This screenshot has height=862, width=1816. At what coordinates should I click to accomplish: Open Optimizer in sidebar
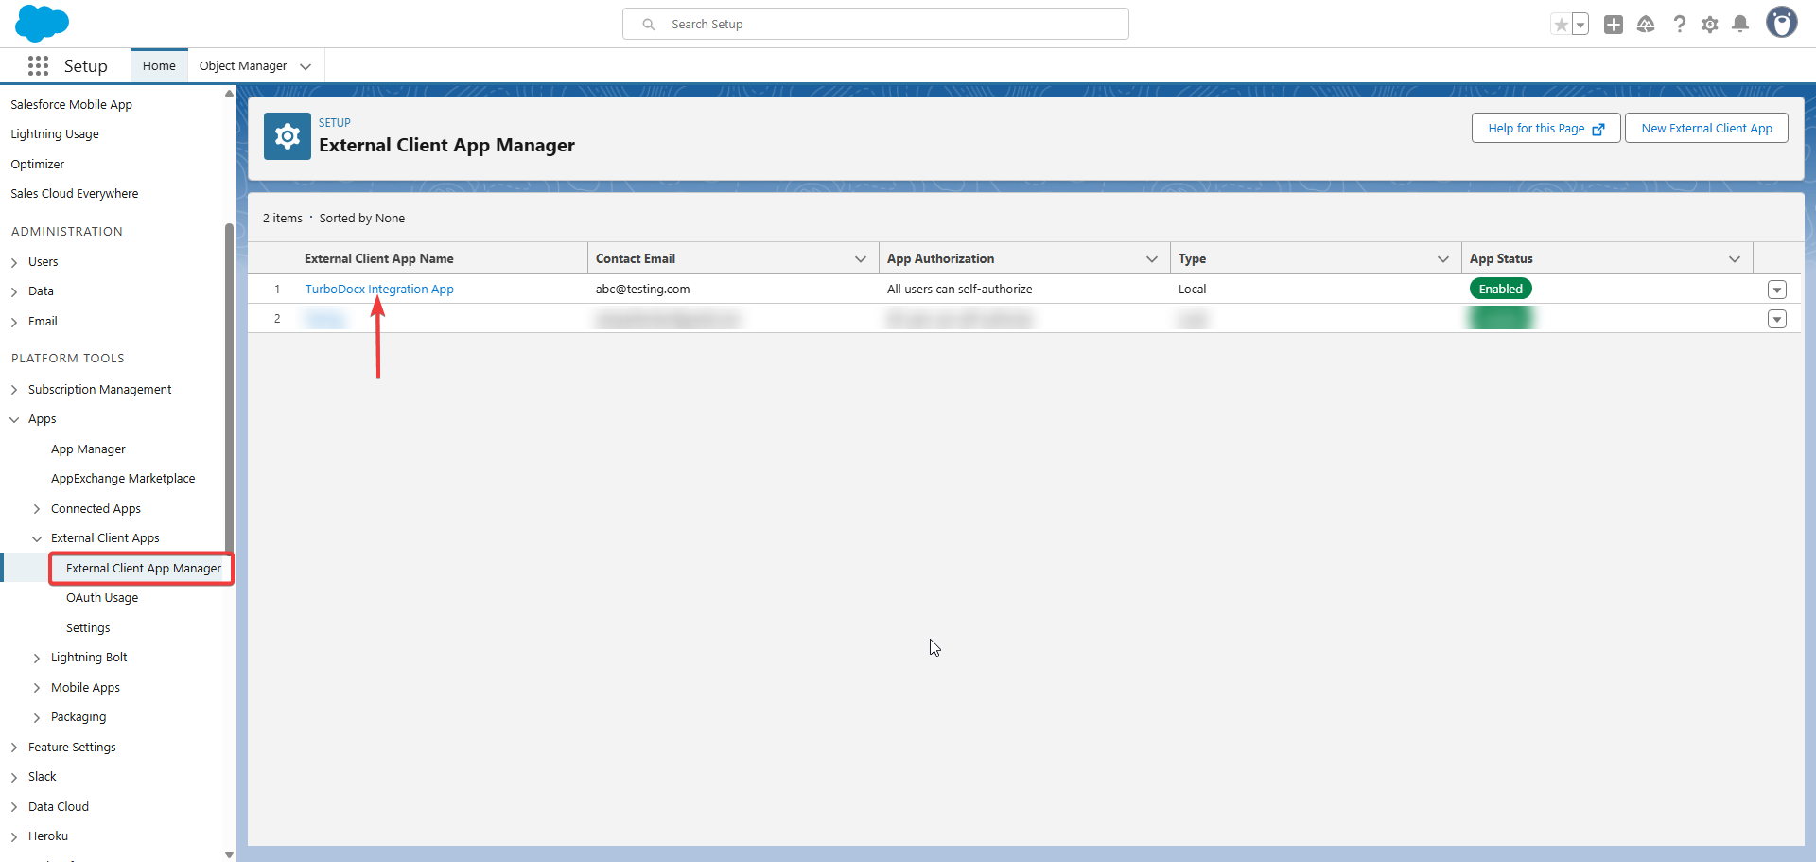tap(38, 164)
